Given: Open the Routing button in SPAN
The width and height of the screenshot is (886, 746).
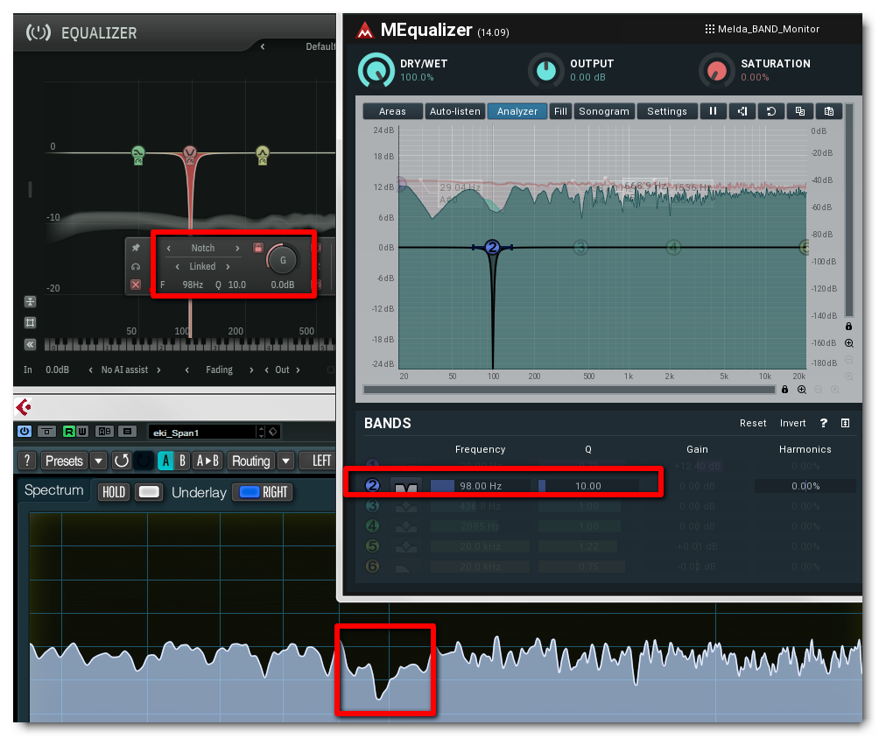Looking at the screenshot, I should [x=251, y=461].
